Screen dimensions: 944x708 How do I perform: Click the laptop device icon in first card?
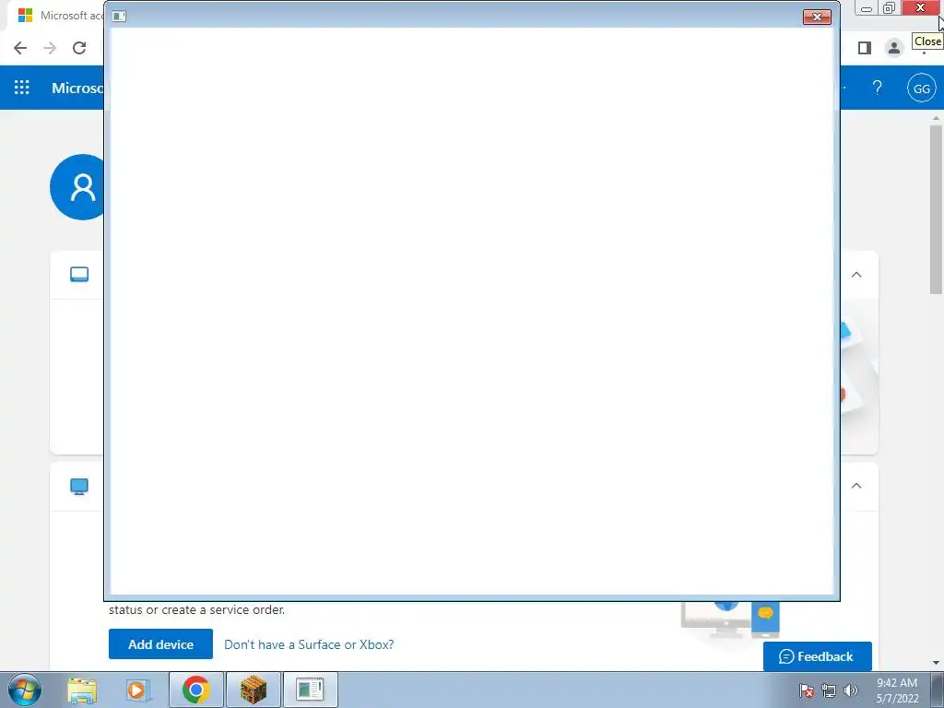point(79,275)
